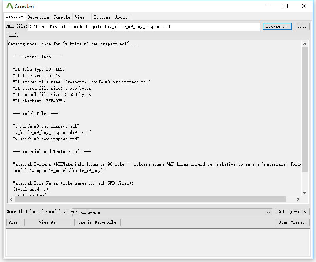Click the horizontal scroll right arrow
Image resolution: width=316 pixels, height=262 pixels.
[298, 199]
